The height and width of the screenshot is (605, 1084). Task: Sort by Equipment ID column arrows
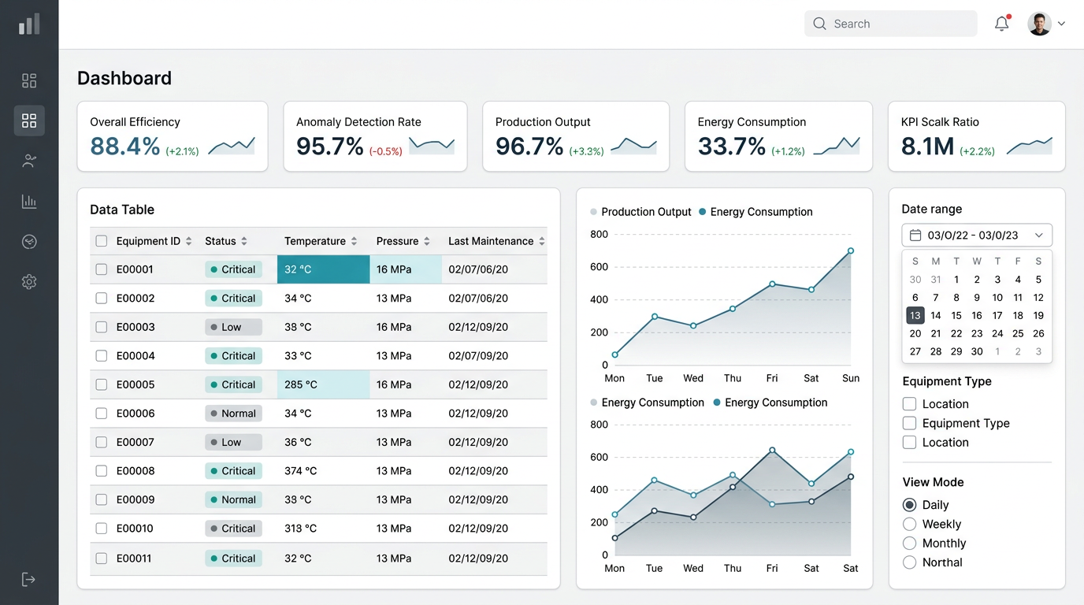coord(188,241)
